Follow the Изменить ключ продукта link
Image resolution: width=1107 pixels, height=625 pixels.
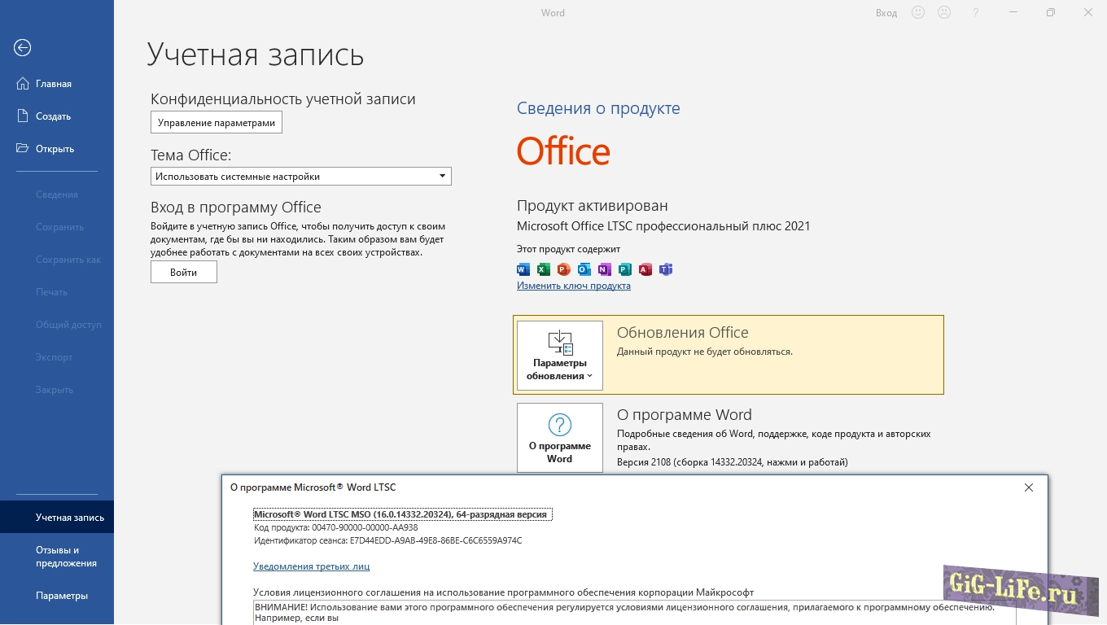click(574, 286)
